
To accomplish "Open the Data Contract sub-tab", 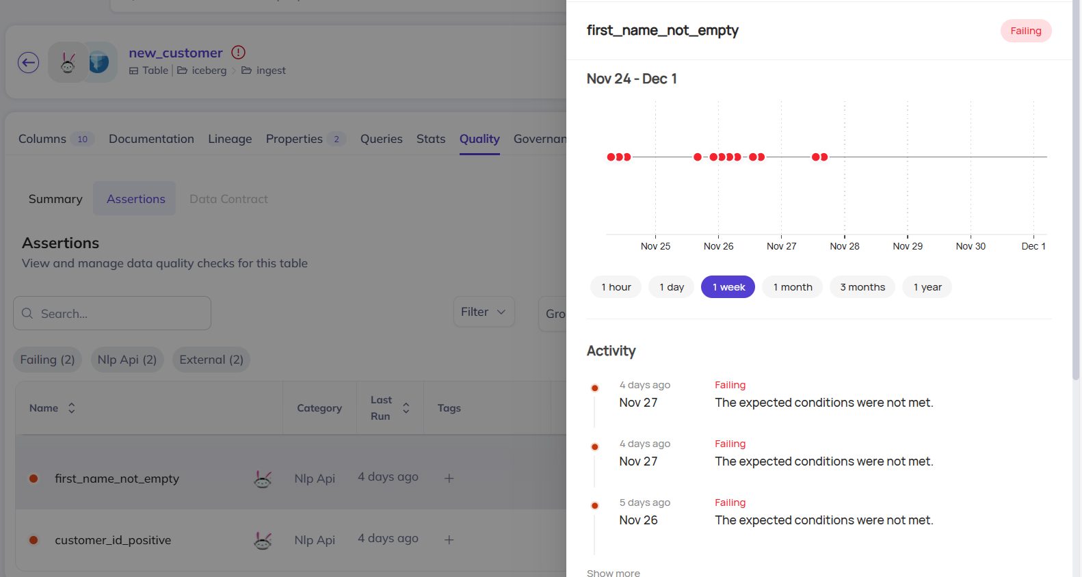I will point(228,199).
